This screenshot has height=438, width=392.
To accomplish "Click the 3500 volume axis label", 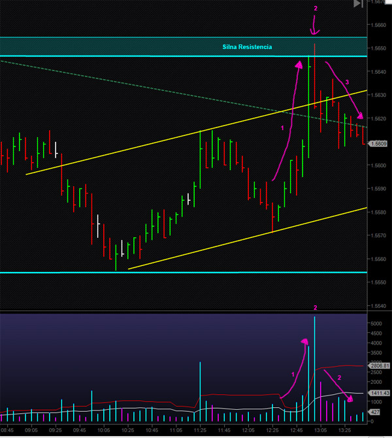I will click(x=376, y=353).
